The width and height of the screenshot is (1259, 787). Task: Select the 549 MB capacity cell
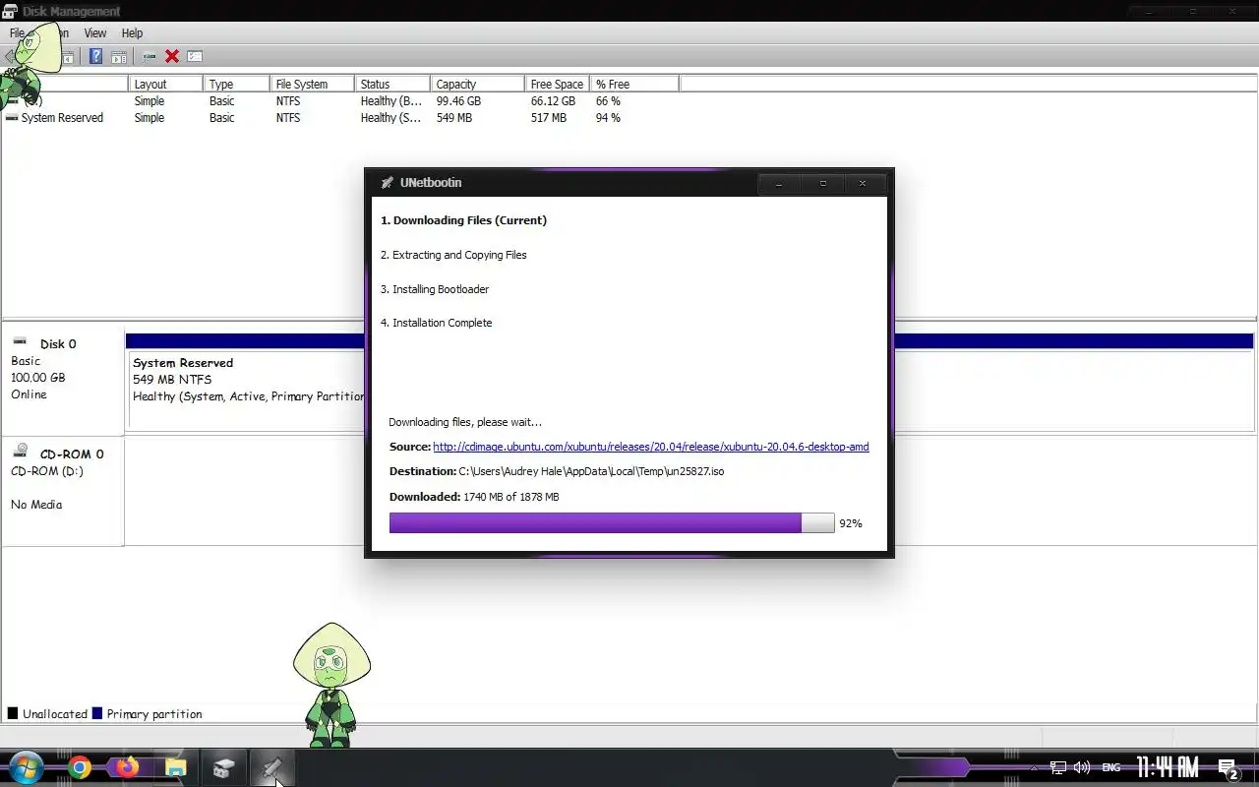click(454, 118)
